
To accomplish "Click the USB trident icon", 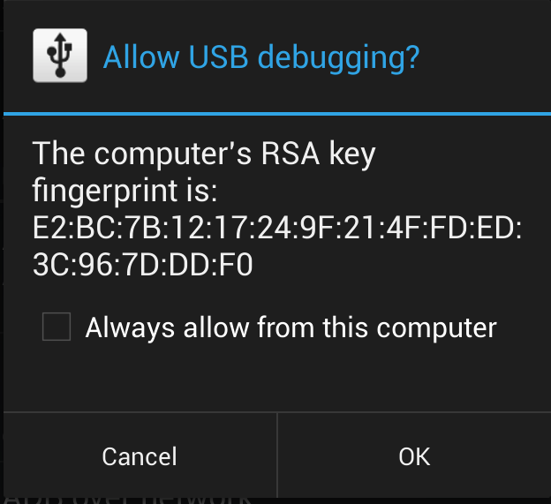I will pos(60,56).
